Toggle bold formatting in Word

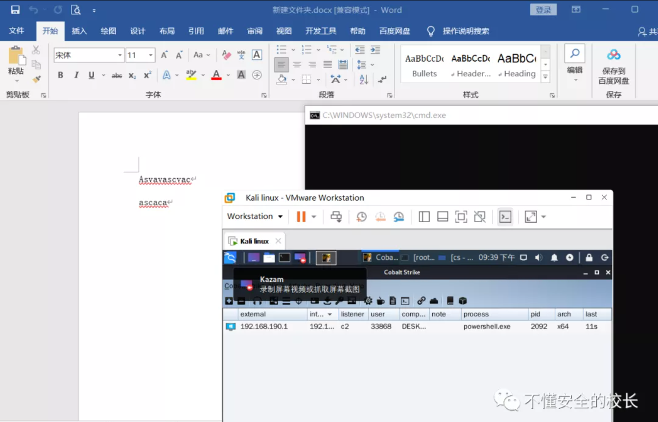point(60,74)
